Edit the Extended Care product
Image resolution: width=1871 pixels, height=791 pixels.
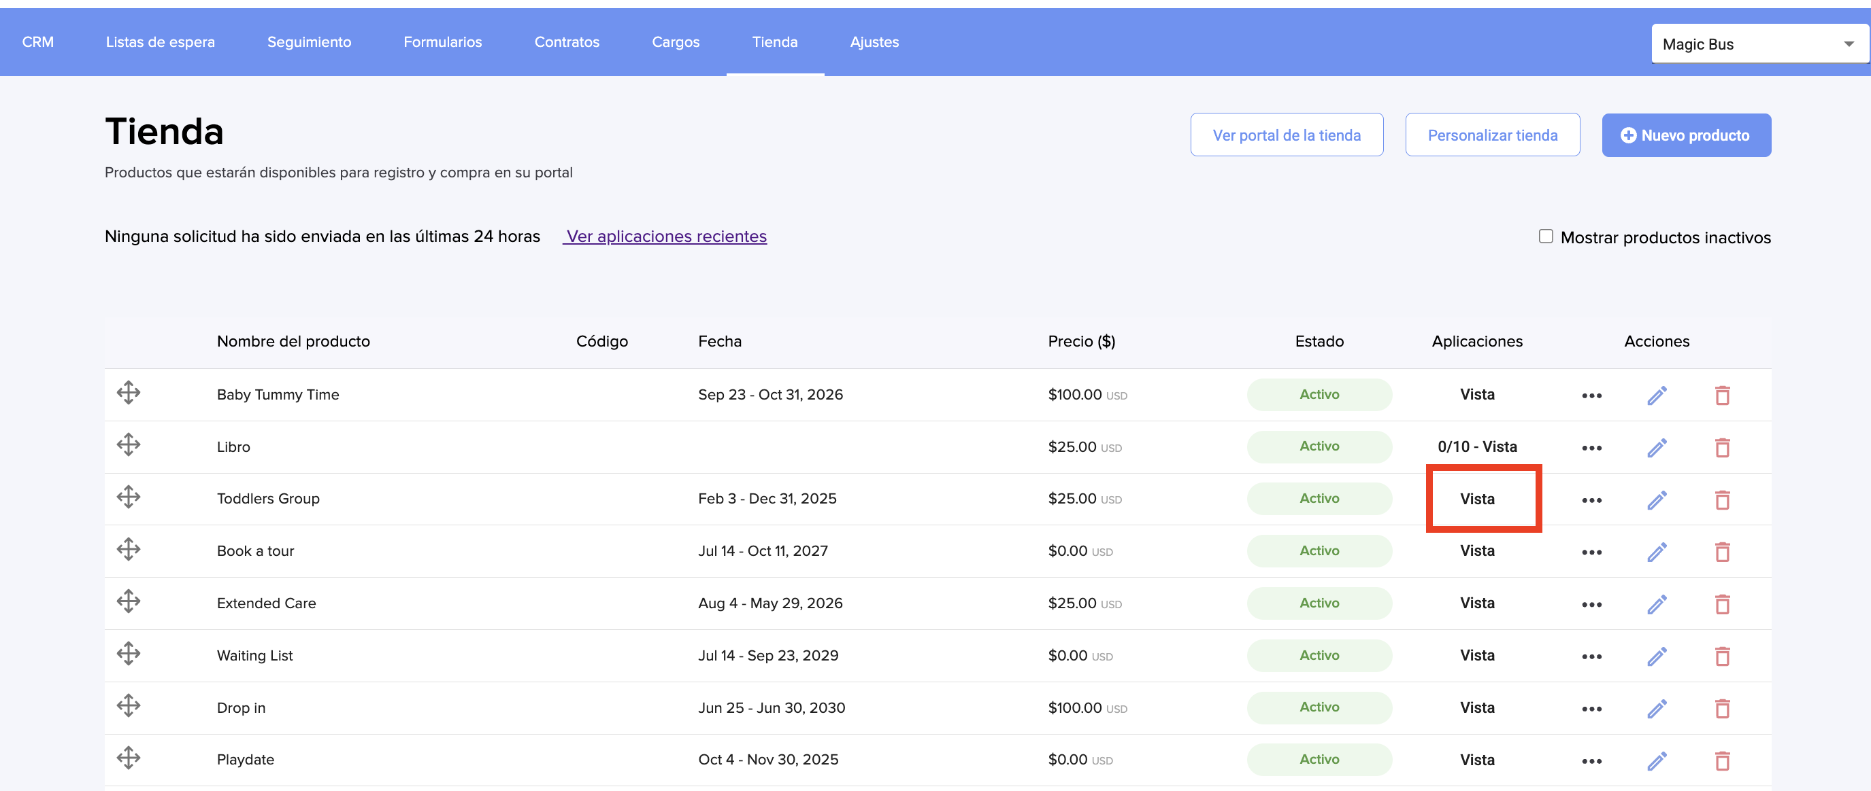point(1656,605)
